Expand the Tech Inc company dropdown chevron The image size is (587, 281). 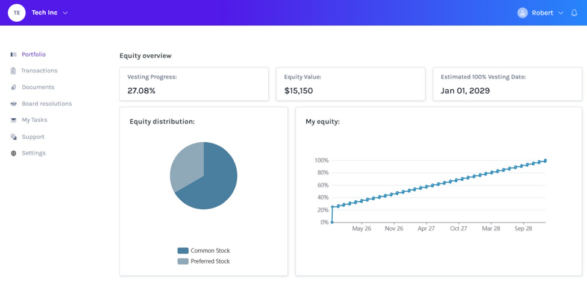click(x=65, y=13)
